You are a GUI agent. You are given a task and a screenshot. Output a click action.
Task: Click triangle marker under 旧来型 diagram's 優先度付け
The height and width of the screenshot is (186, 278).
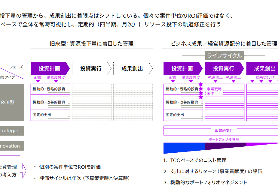(56, 81)
